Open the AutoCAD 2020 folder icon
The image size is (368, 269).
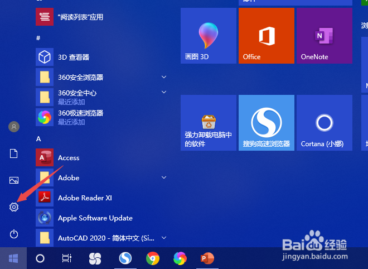(45, 238)
